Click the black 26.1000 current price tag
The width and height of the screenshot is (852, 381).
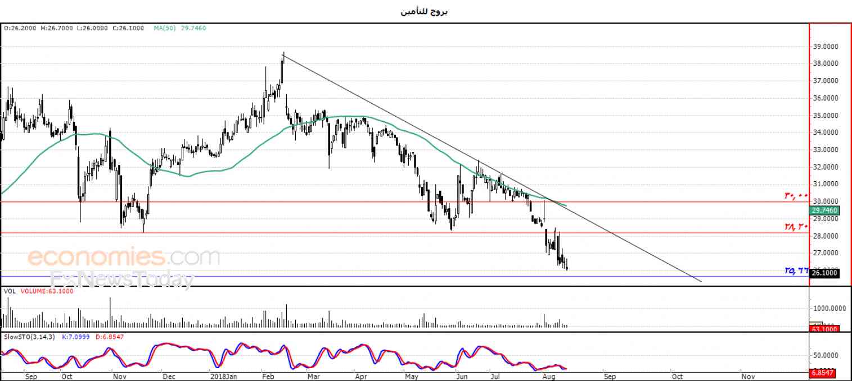pos(825,273)
